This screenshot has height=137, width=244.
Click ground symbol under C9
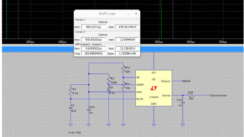[x=109, y=125]
